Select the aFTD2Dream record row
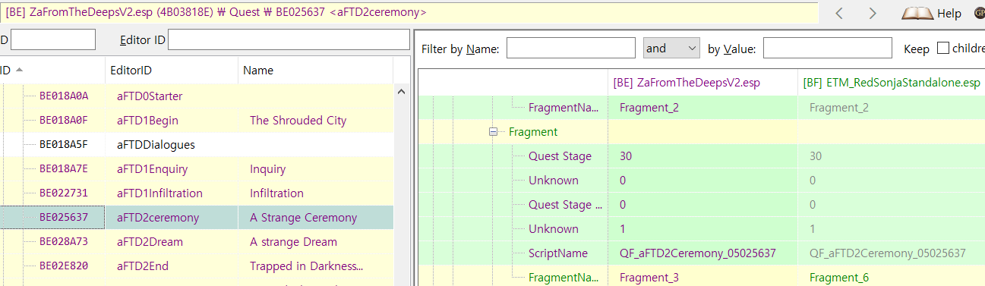985x286 pixels. click(x=197, y=242)
